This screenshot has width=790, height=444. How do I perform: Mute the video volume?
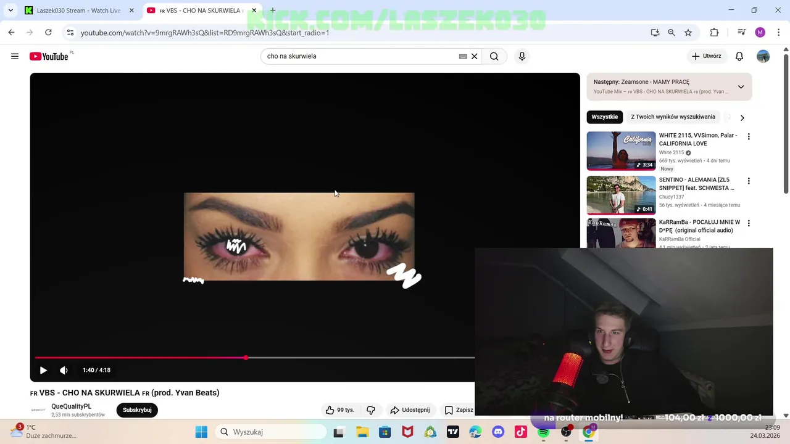[64, 370]
